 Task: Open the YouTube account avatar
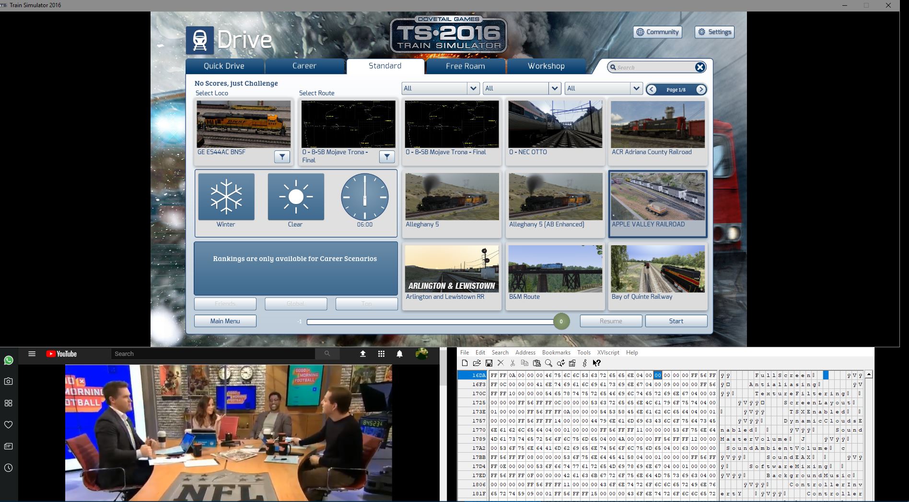[422, 354]
